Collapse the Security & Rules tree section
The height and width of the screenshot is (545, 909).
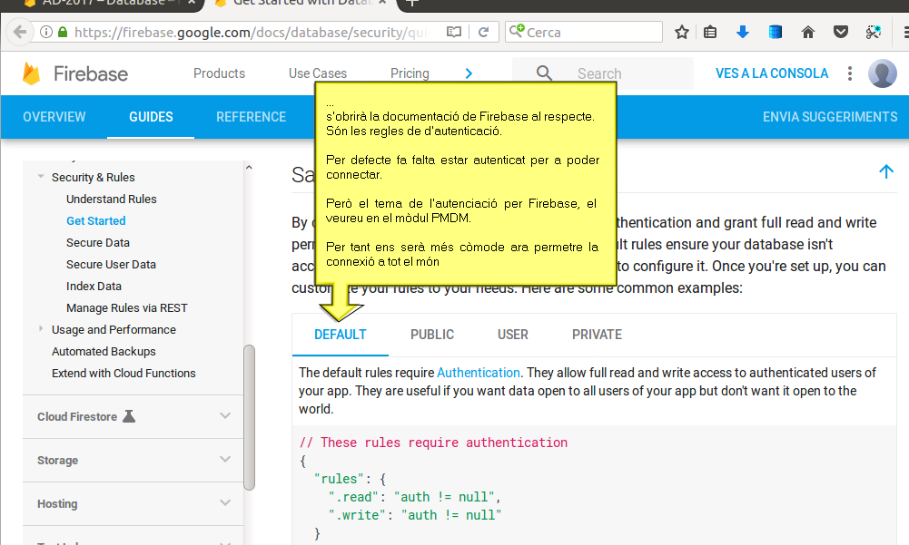(41, 176)
